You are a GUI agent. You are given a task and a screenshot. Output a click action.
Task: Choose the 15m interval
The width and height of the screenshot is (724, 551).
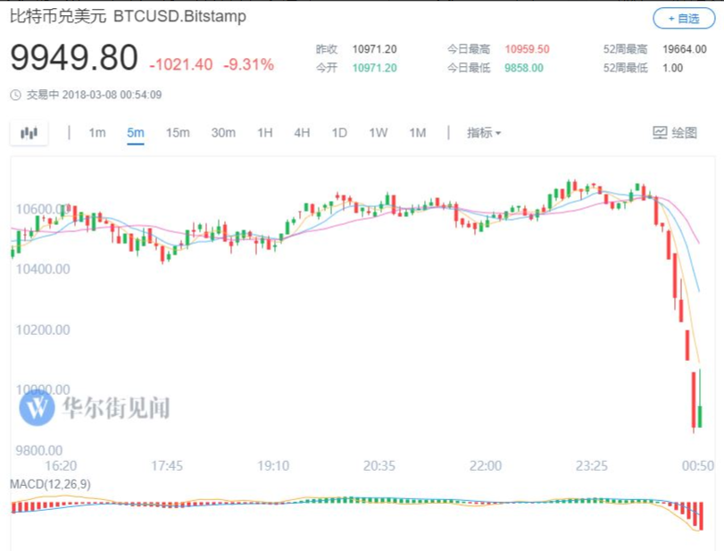click(x=178, y=133)
